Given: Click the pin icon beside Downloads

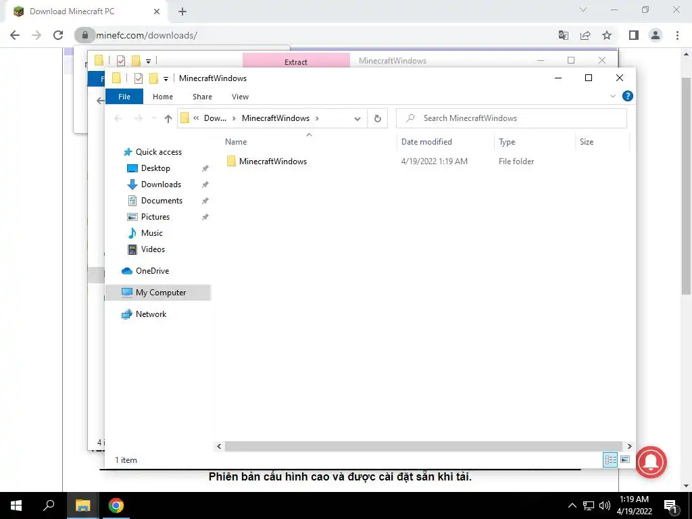Looking at the screenshot, I should click(x=205, y=184).
